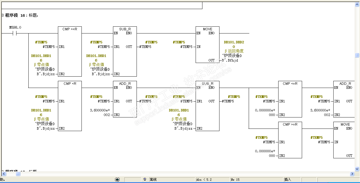Click the Abs < 5.2 status field
Image resolution: width=360 pixels, height=183 pixels.
(212, 180)
